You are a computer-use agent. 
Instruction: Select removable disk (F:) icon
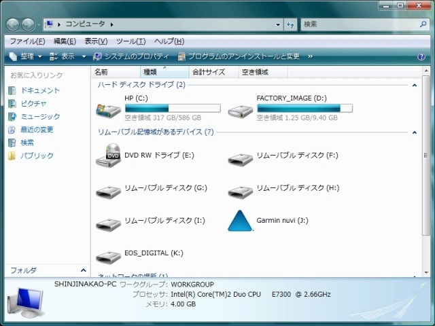click(241, 160)
